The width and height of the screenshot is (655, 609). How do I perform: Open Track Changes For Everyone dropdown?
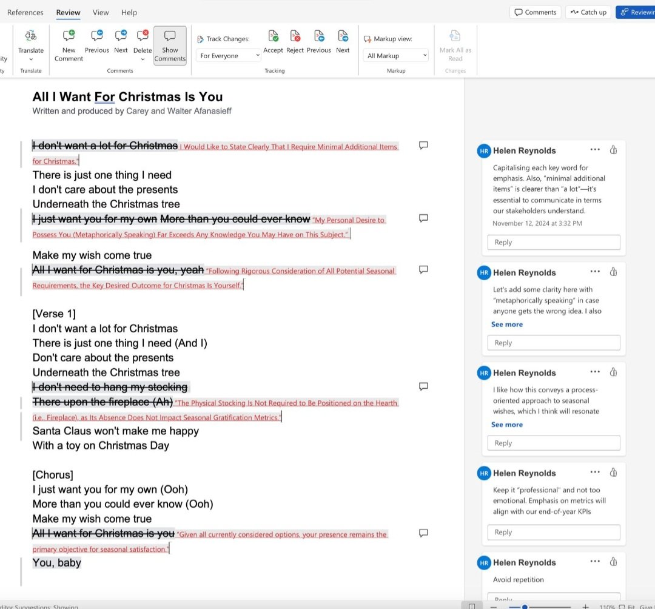[x=229, y=56]
